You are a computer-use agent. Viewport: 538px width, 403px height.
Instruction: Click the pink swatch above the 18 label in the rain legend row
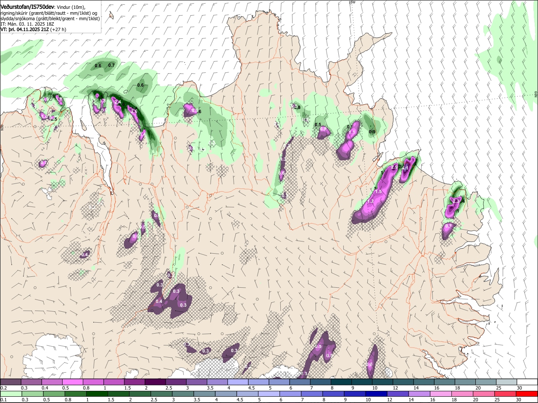[x=462, y=394]
